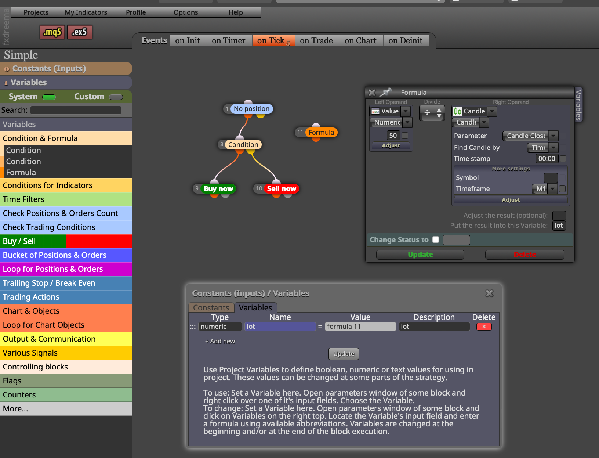Viewport: 599px width, 458px height.
Task: Tick checkbox beside Time stamp field
Action: 563,159
